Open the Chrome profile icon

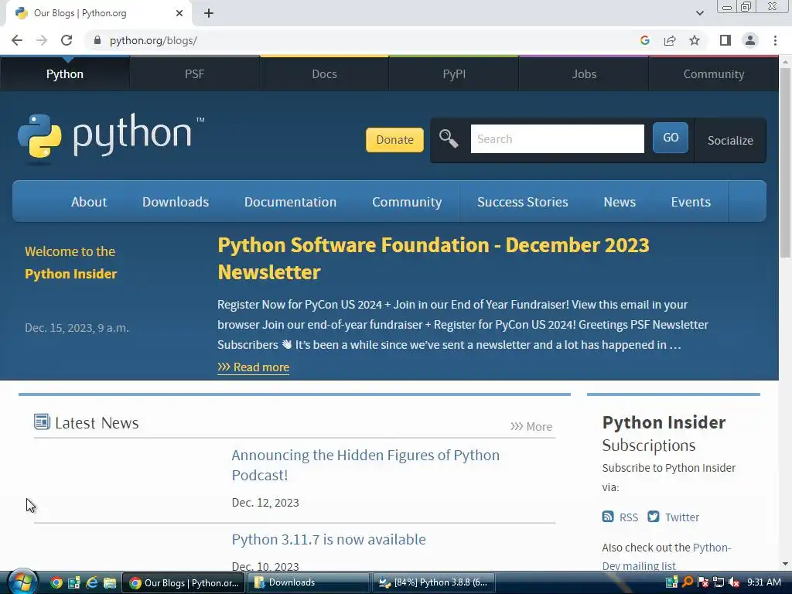[x=750, y=40]
